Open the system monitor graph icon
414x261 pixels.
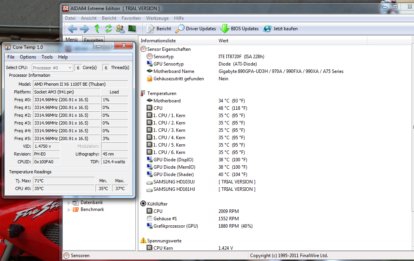132,29
